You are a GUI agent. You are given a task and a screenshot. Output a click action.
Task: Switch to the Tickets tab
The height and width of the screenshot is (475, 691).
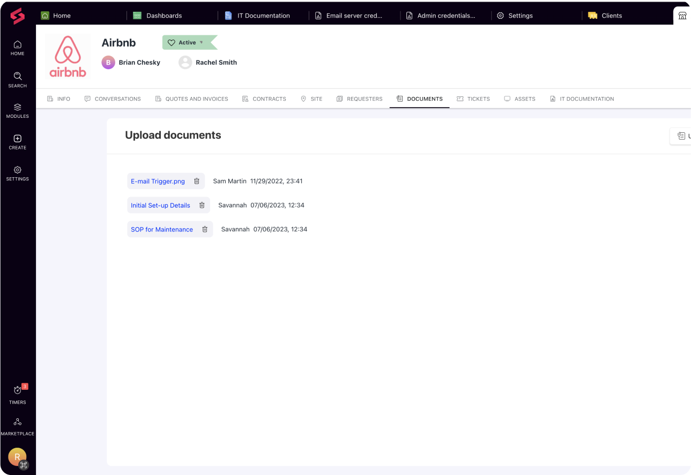(473, 99)
